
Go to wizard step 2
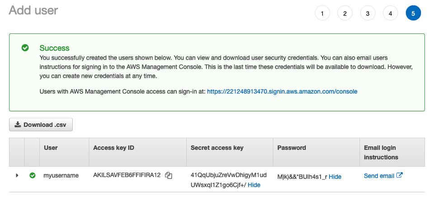point(345,13)
